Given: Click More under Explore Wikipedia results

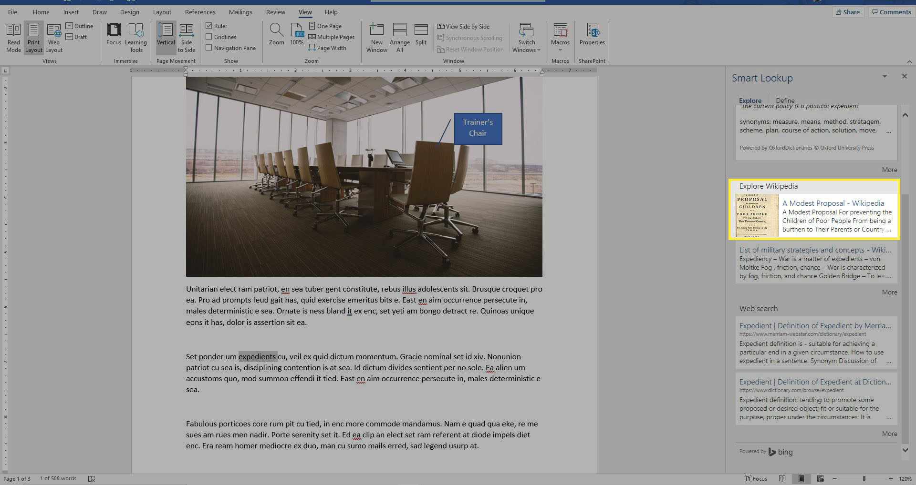Looking at the screenshot, I should point(889,292).
